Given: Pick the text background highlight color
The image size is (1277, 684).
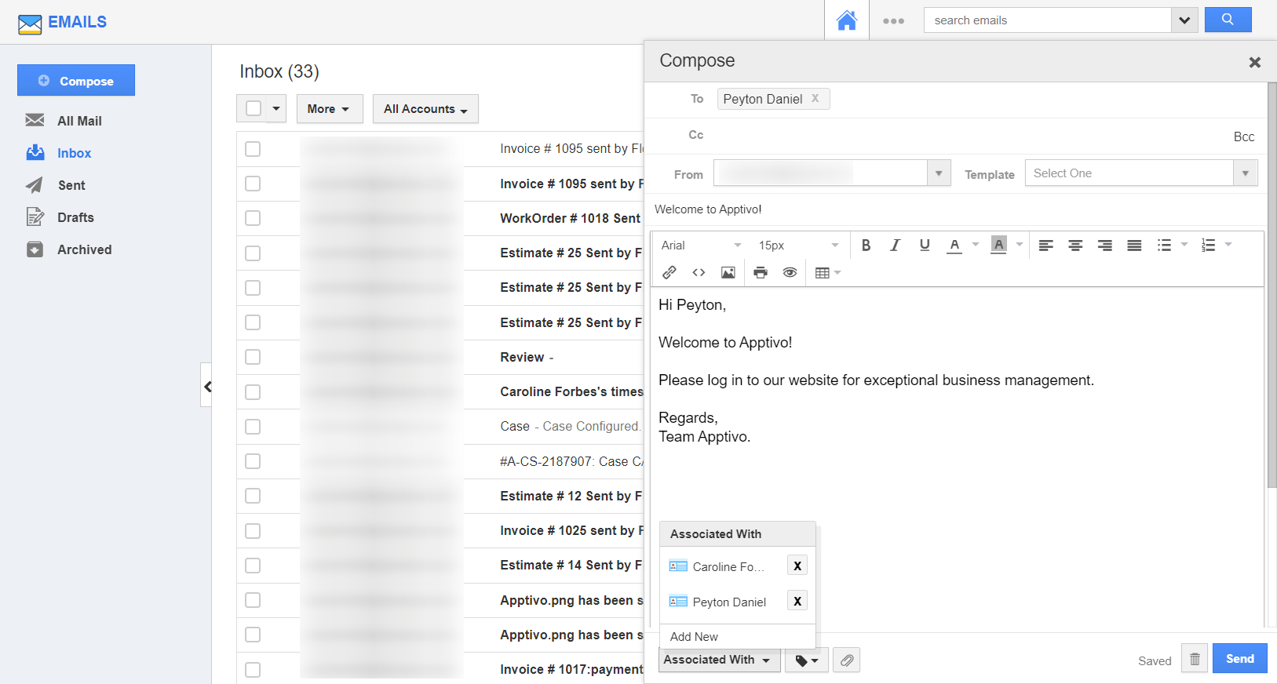Looking at the screenshot, I should tap(998, 245).
